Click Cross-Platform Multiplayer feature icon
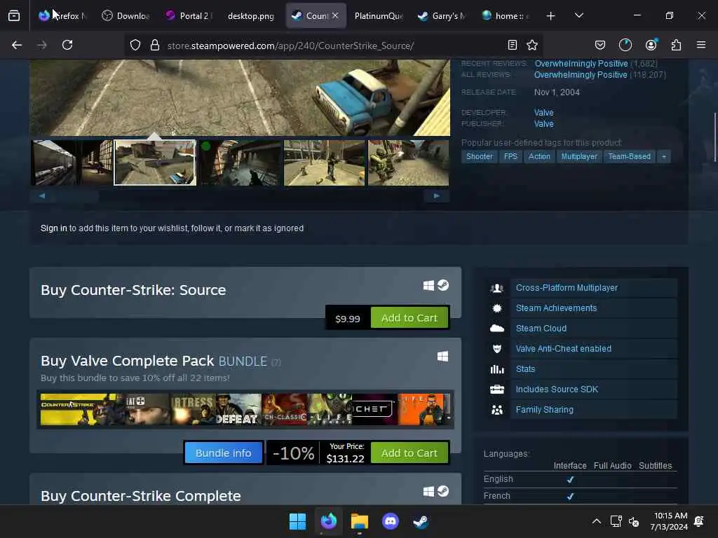The image size is (718, 538). tap(497, 288)
